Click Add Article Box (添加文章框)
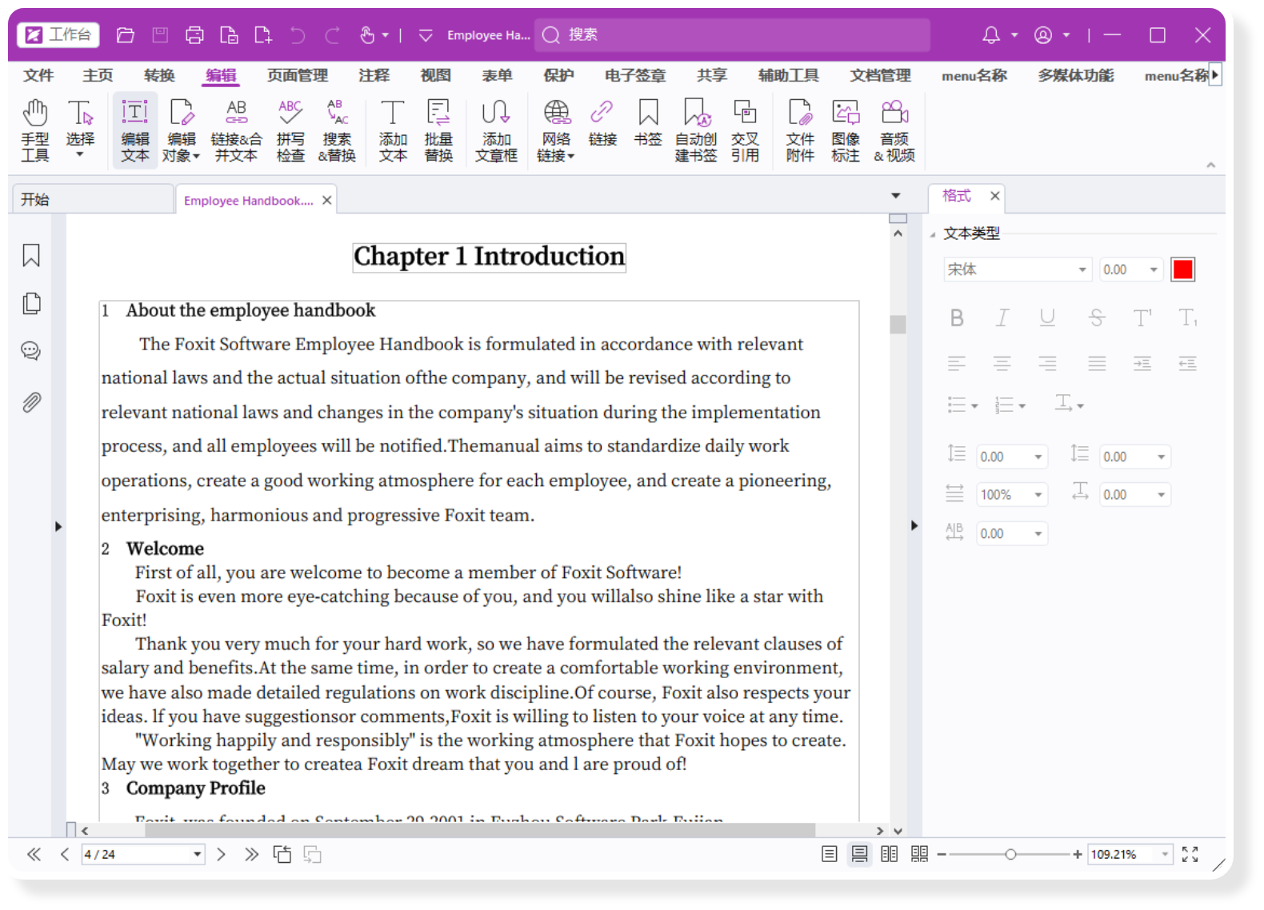1264x910 pixels. 496,131
